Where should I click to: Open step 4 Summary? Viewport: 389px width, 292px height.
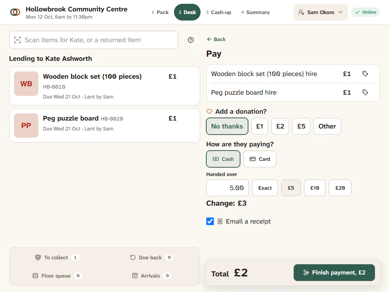[x=255, y=12]
